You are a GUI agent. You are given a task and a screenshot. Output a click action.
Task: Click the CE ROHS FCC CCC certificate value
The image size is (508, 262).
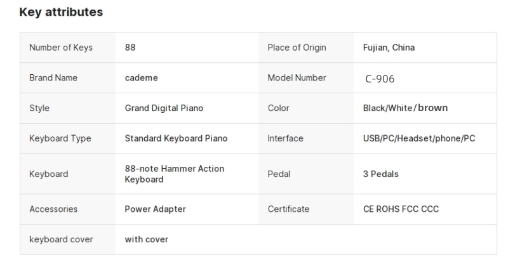click(x=401, y=209)
